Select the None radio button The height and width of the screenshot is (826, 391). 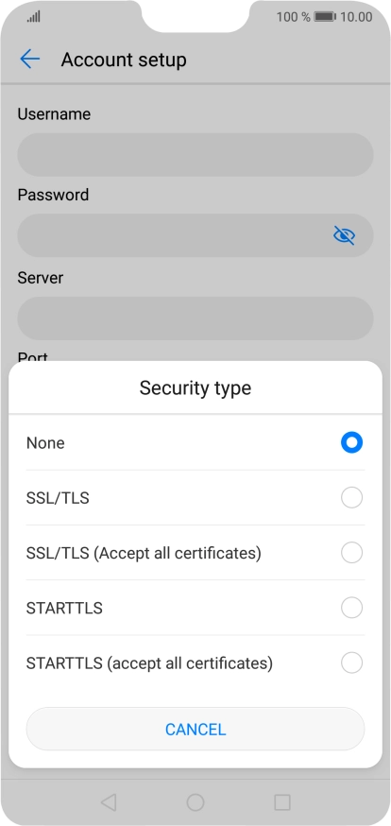coord(351,442)
